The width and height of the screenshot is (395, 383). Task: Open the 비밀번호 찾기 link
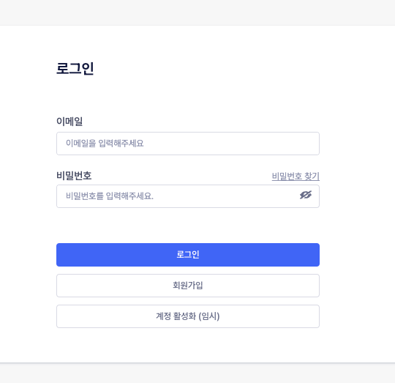(x=296, y=176)
